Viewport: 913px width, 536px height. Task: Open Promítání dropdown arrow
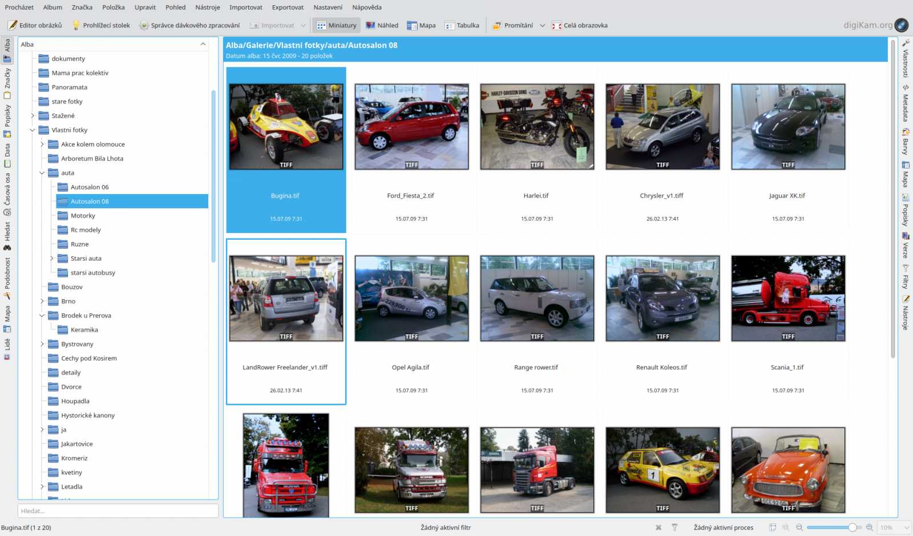(x=543, y=25)
